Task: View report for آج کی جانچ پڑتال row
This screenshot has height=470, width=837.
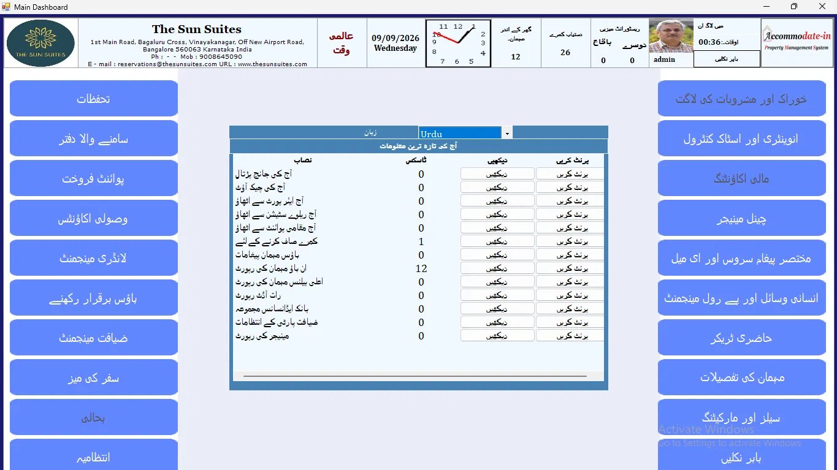Action: pyautogui.click(x=497, y=174)
